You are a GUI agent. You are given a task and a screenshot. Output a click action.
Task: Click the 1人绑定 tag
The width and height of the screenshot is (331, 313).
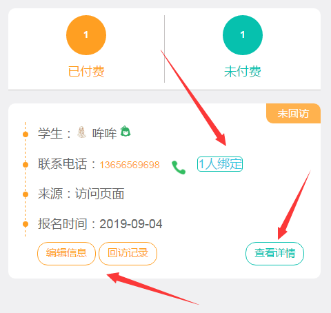pyautogui.click(x=220, y=164)
